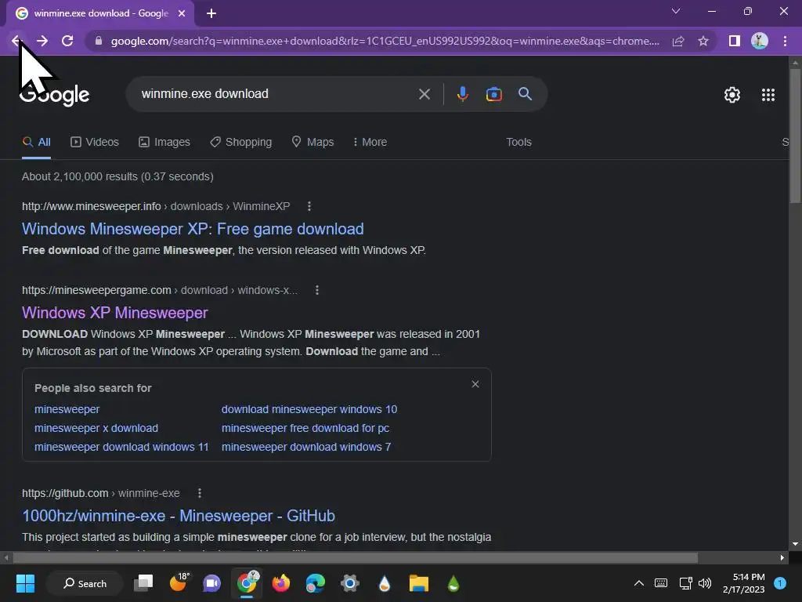802x602 pixels.
Task: Search download minesweeper windows 10
Action: click(x=309, y=409)
